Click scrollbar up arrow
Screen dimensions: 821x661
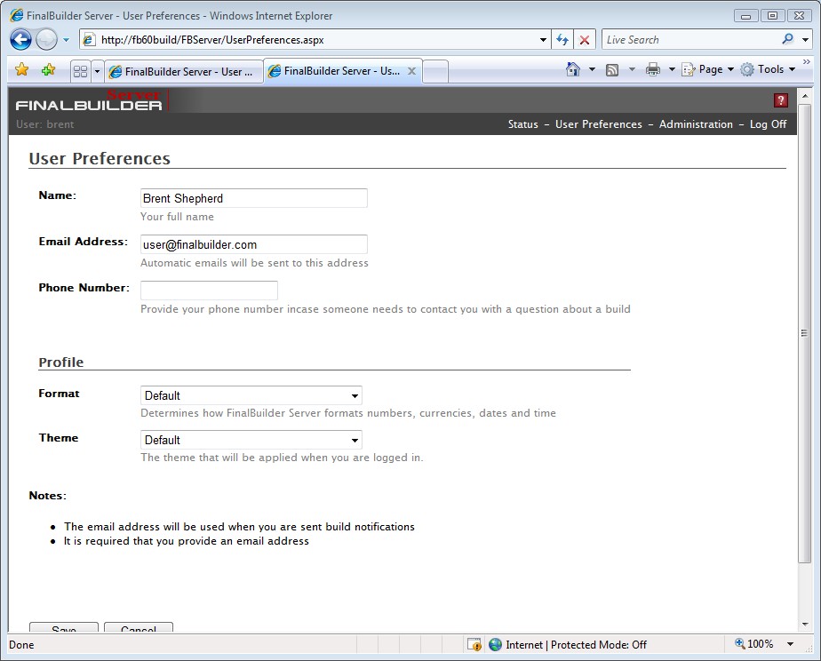(805, 96)
